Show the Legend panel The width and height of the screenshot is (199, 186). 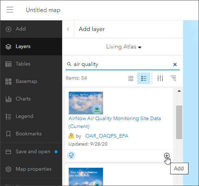pyautogui.click(x=31, y=116)
